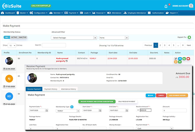Click the eBizSuite logo
The image size is (195, 132).
[12, 6]
